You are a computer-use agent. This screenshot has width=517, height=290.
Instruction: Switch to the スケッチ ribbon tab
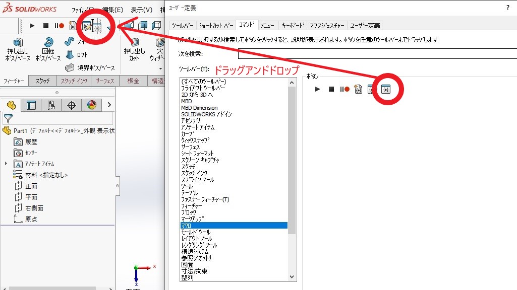(43, 81)
